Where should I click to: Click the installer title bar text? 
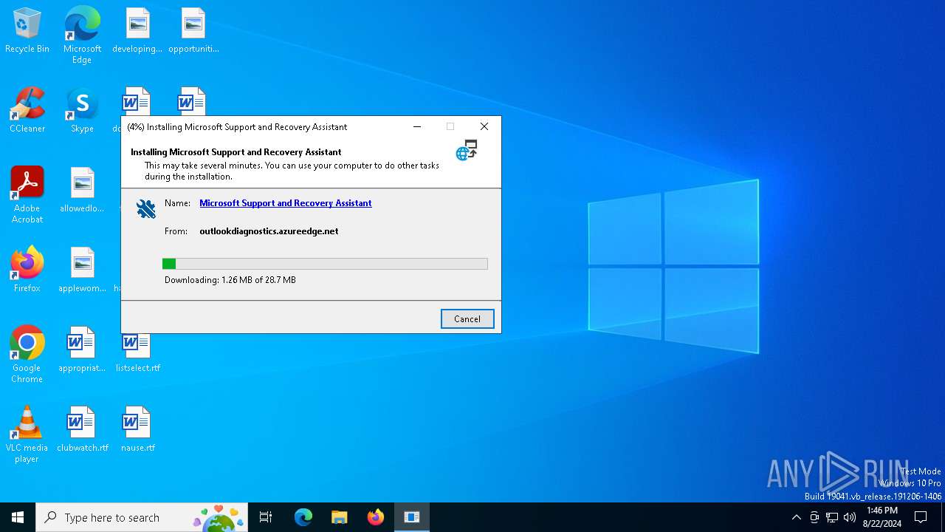(237, 127)
